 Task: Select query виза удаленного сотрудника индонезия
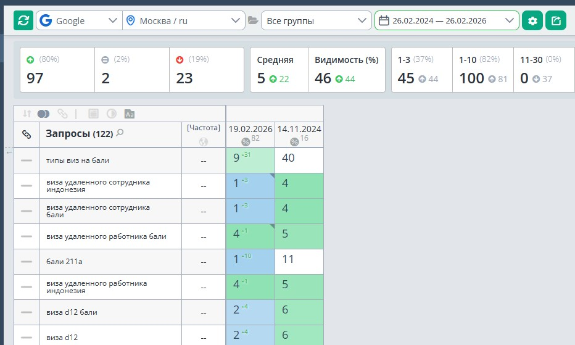(x=98, y=186)
